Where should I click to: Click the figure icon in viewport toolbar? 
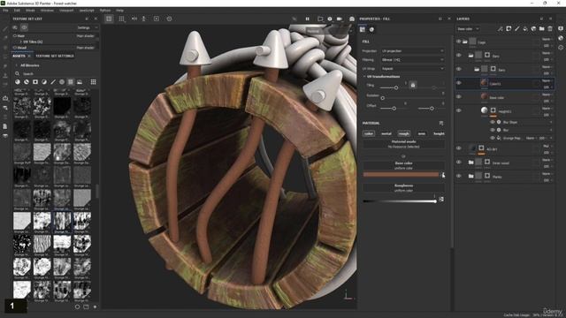click(143, 19)
